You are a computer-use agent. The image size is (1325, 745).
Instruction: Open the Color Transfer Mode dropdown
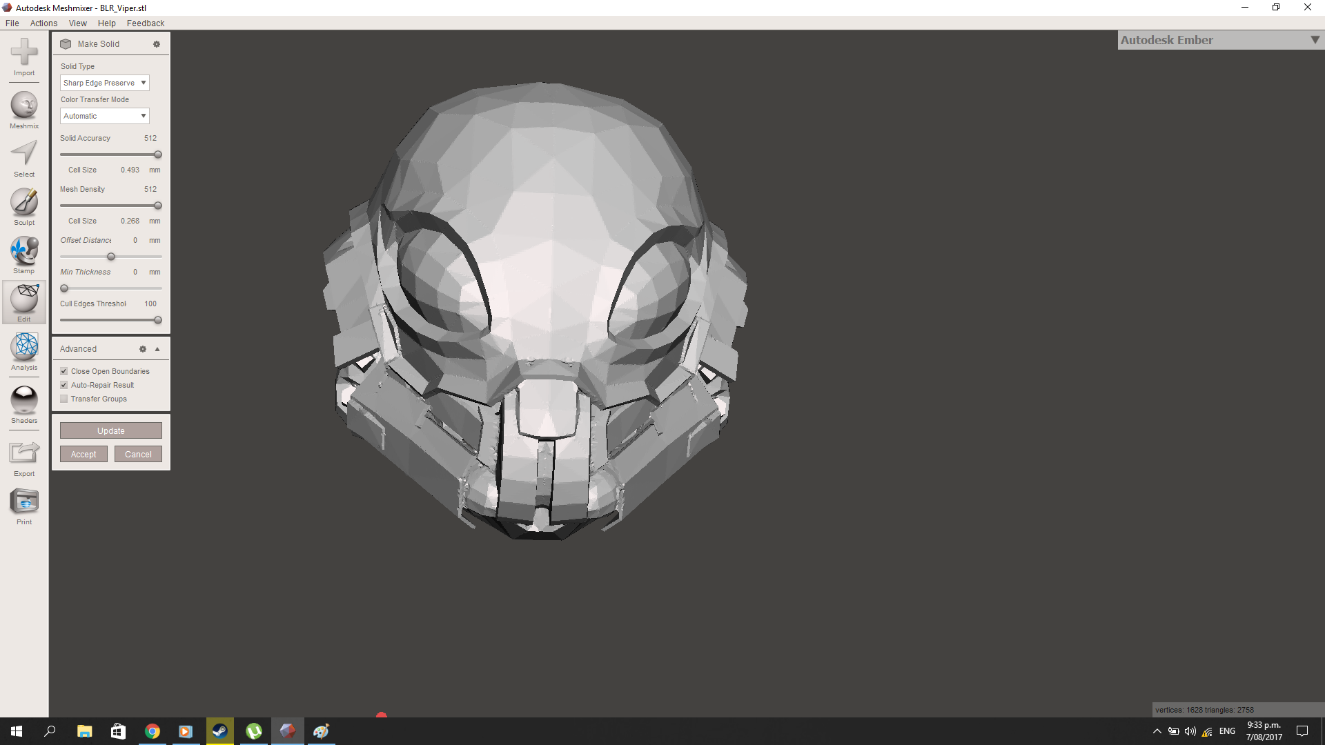click(x=105, y=116)
